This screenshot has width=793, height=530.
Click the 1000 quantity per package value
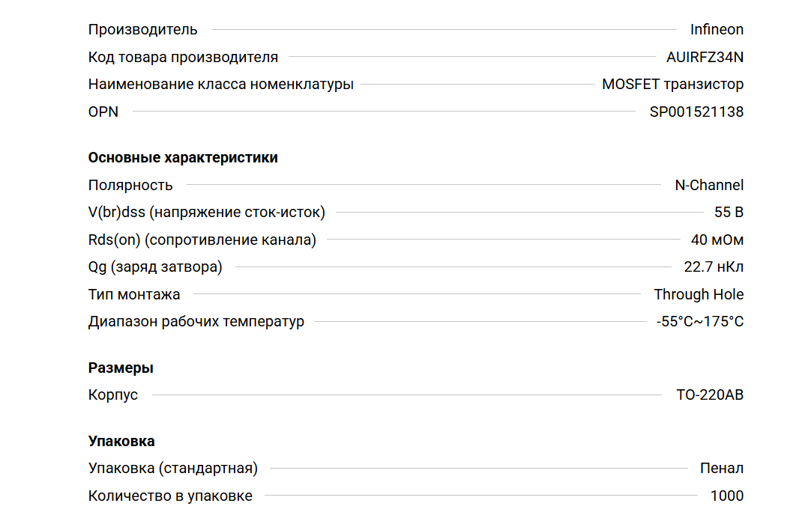(x=727, y=496)
